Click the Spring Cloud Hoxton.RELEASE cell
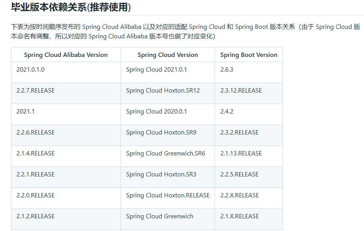364x231 pixels. pos(168,195)
